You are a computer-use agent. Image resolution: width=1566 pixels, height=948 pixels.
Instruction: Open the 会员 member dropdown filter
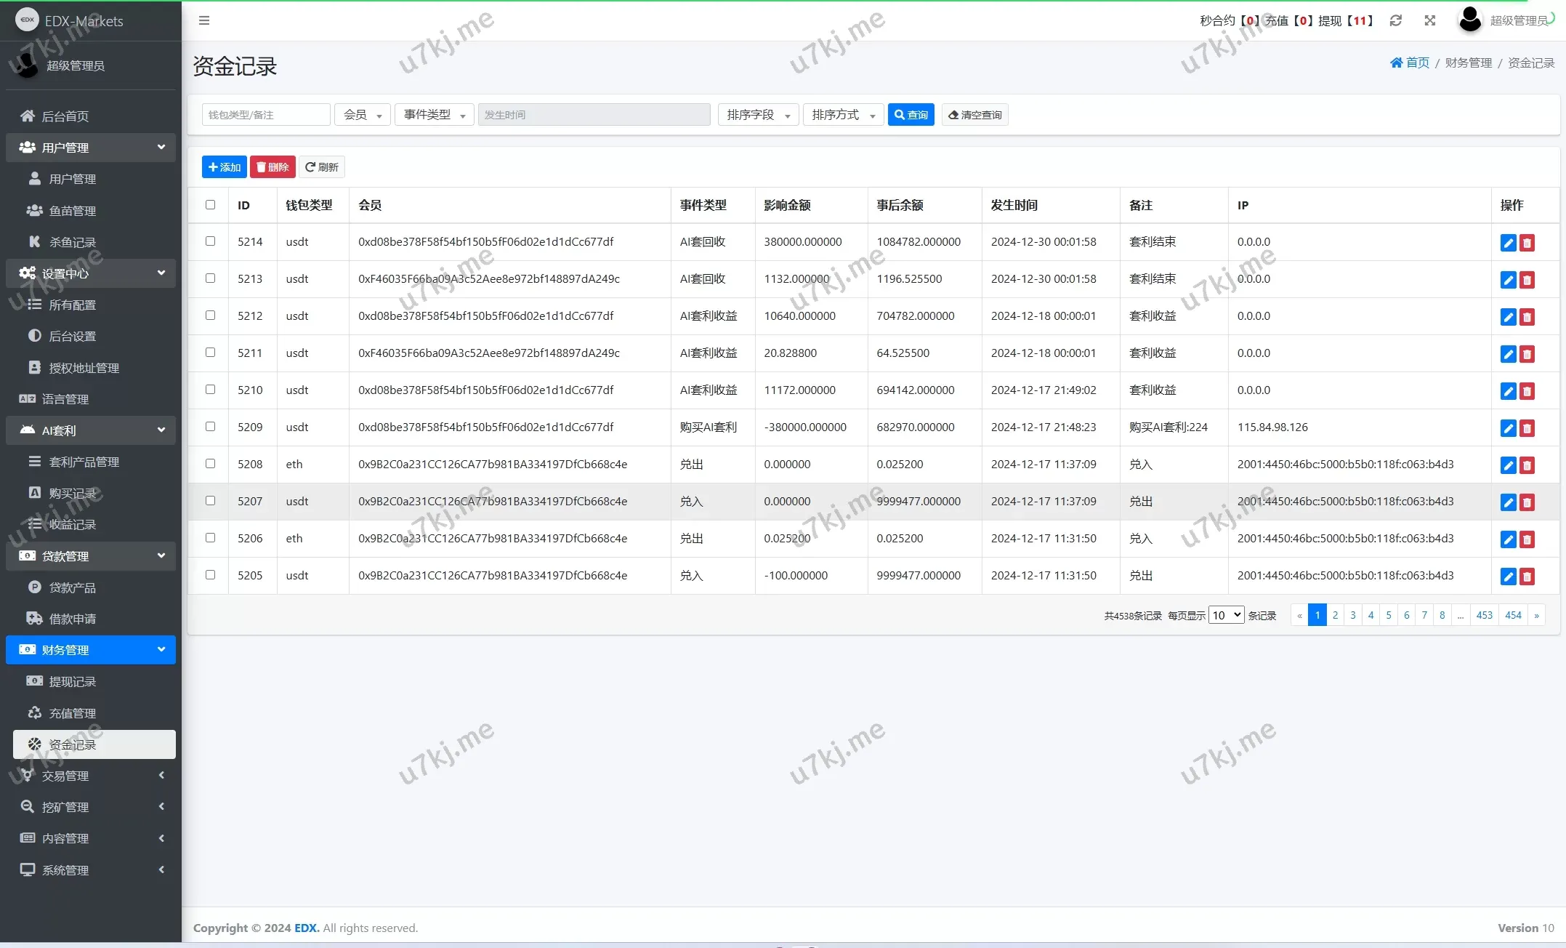point(362,115)
